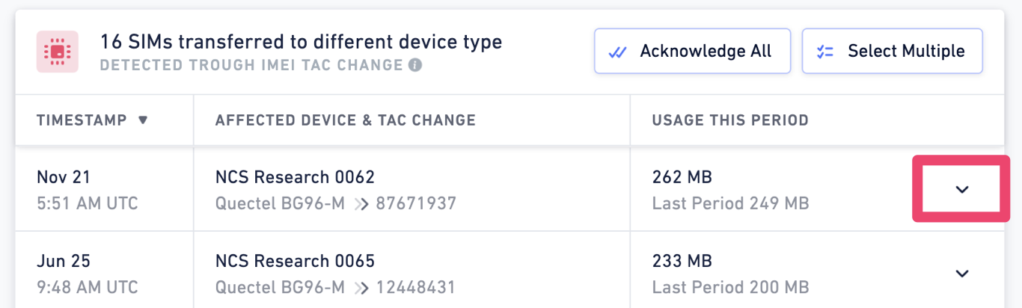Click the Affected Device & TAC Change header
Screen dimensions: 1022x308
[x=346, y=120]
